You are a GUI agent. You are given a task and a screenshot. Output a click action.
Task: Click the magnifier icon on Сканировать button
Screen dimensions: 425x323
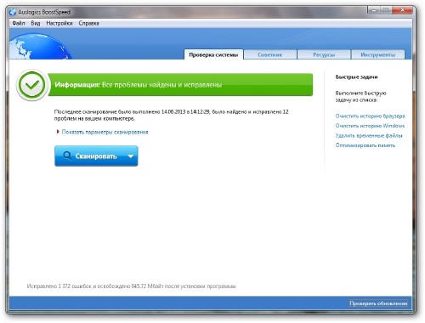click(x=67, y=156)
